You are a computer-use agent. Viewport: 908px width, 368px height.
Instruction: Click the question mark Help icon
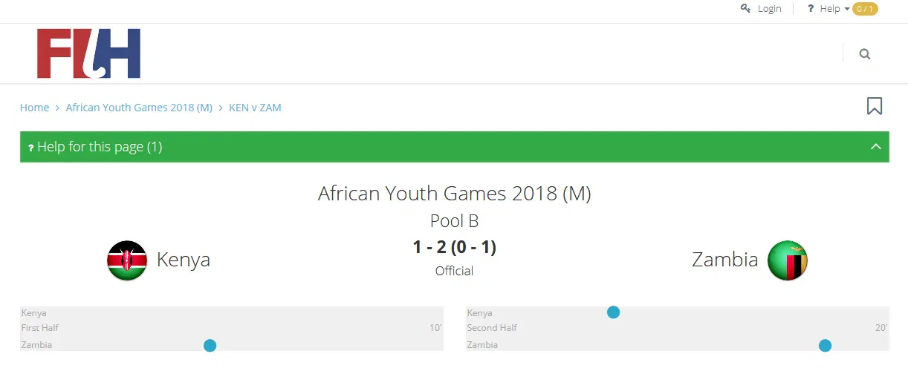pyautogui.click(x=811, y=8)
